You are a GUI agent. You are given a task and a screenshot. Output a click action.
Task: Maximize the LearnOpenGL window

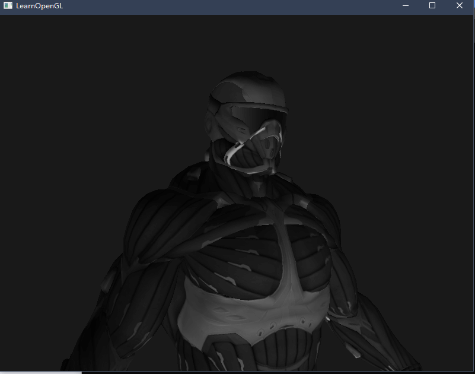point(432,6)
